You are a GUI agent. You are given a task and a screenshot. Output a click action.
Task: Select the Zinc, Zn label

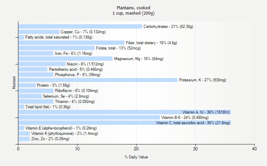pyautogui.click(x=50, y=139)
